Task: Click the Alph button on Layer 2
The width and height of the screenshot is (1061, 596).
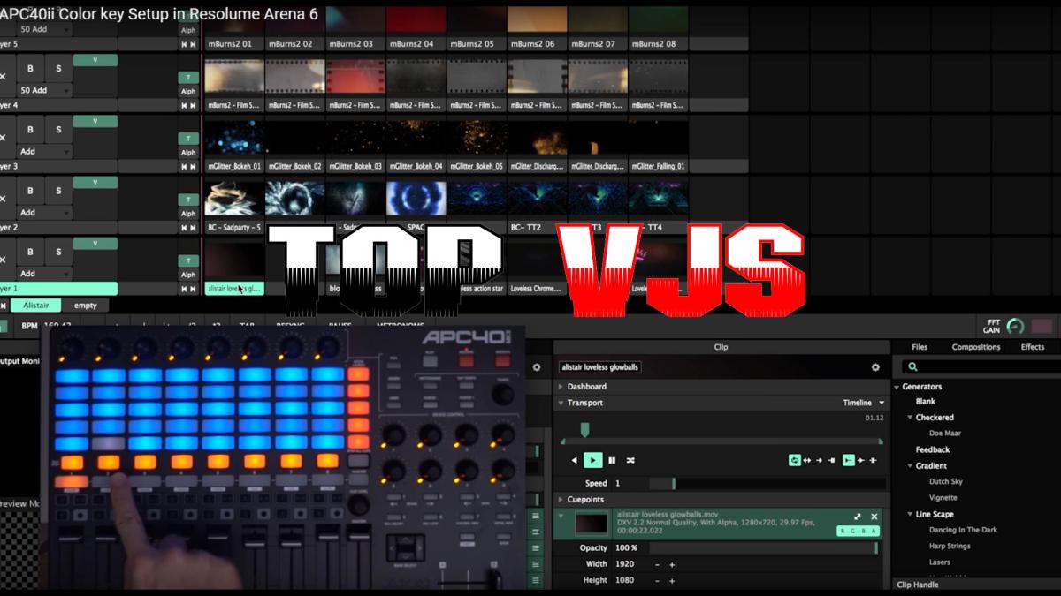Action: click(x=188, y=213)
